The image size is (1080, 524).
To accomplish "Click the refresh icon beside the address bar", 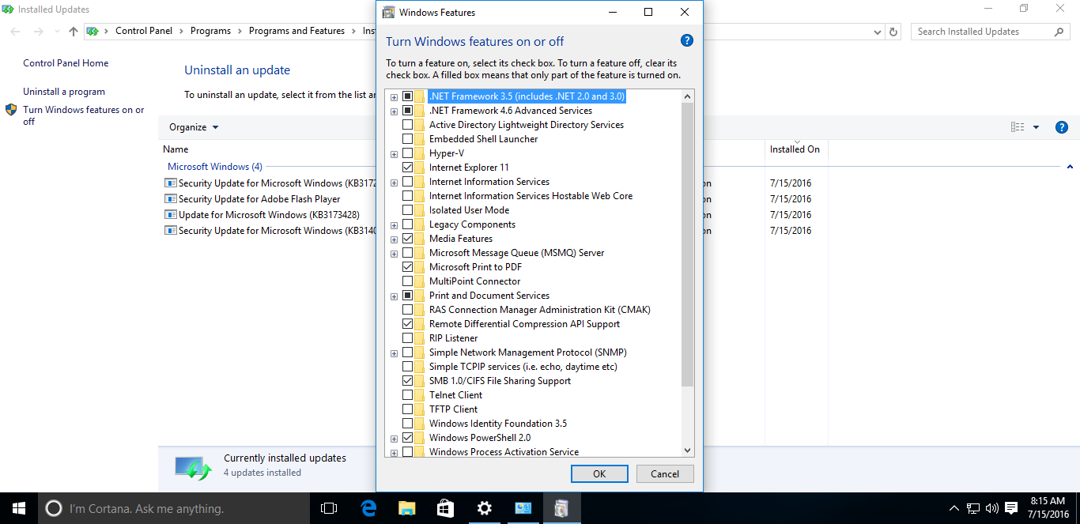I will (893, 31).
